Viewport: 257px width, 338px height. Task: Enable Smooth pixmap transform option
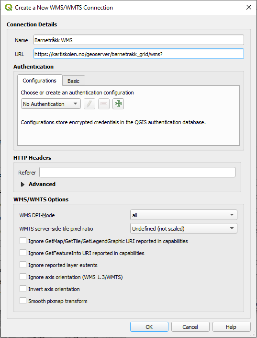coord(23,301)
